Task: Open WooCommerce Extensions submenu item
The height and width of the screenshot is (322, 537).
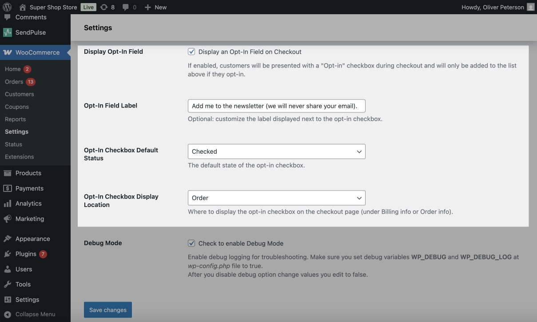Action: point(19,157)
